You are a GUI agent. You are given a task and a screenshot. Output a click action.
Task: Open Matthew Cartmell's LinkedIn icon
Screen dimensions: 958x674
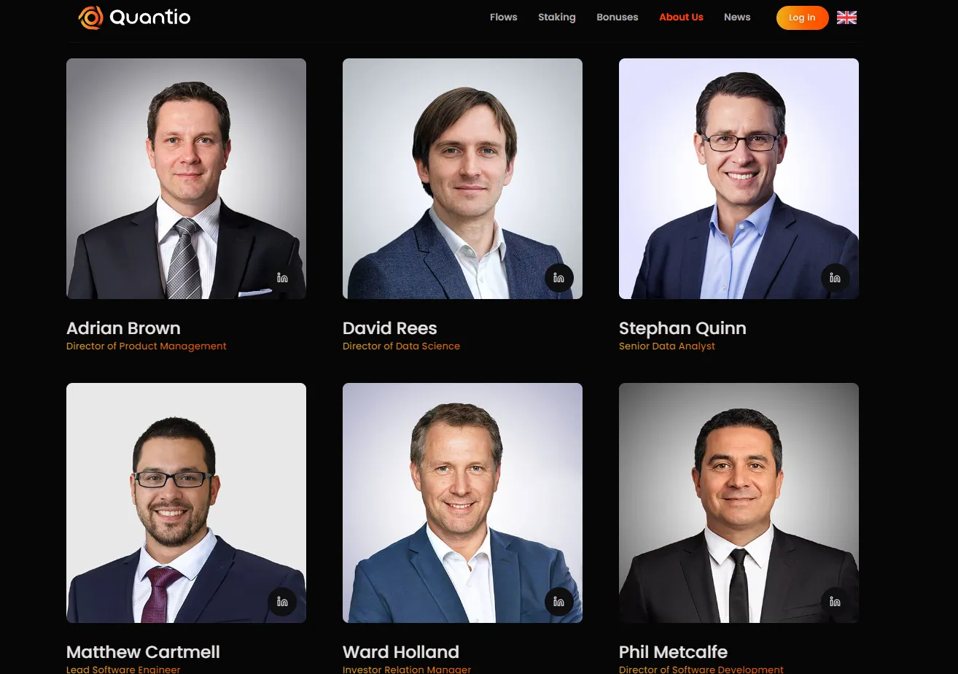coord(283,602)
